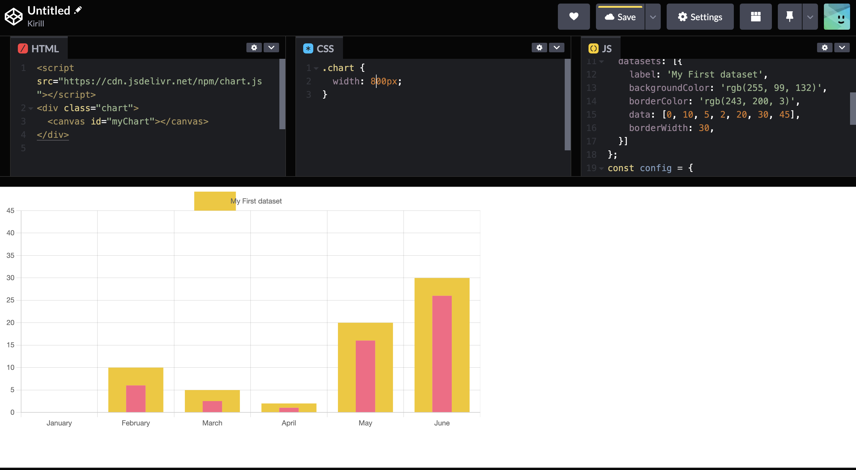Change the editor layout view

pyautogui.click(x=756, y=17)
